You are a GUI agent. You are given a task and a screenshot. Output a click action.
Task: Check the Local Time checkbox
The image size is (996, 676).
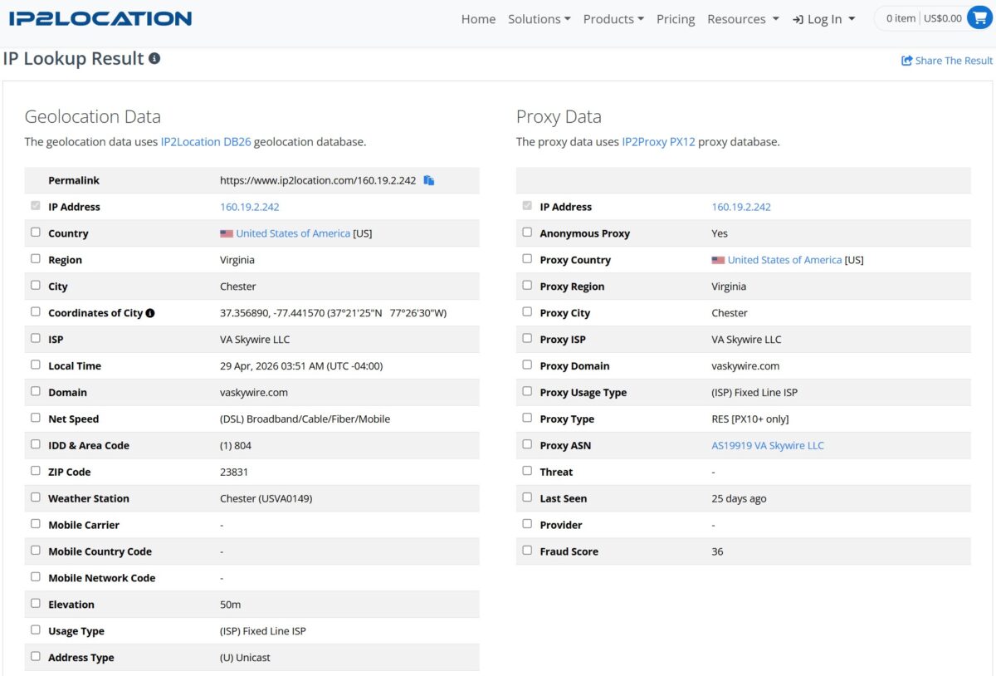(36, 365)
